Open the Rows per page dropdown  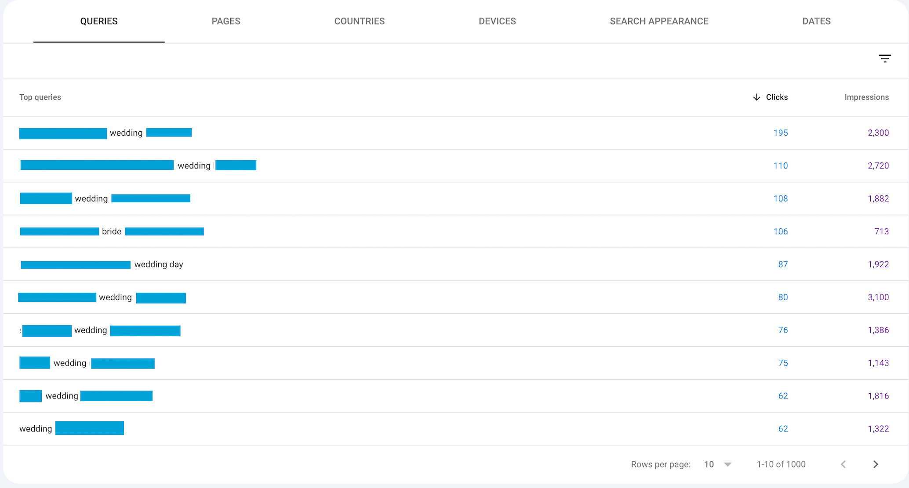717,464
